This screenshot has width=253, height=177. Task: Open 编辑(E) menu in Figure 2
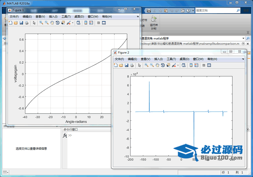(x=132, y=59)
